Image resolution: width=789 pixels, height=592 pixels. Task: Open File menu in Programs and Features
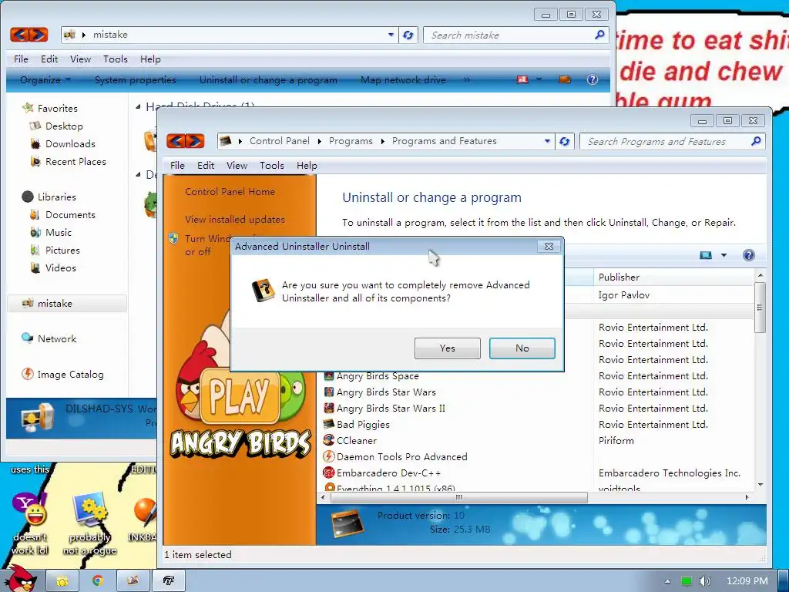(178, 166)
